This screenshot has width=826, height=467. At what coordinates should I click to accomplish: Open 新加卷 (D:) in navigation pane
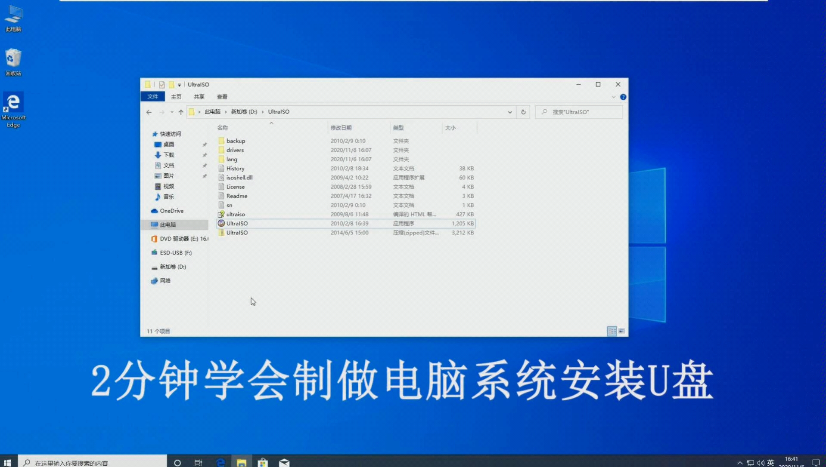(x=173, y=267)
